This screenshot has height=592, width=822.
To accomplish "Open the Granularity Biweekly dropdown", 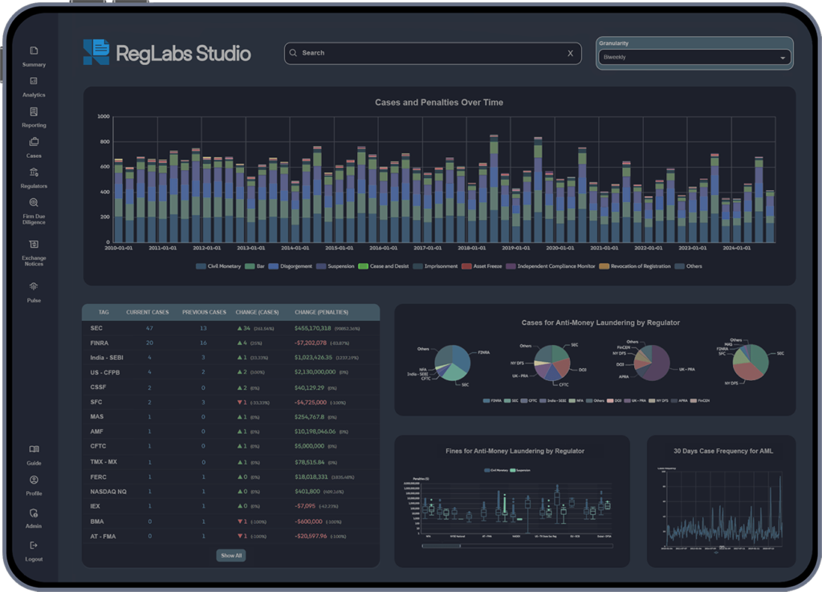I will tap(694, 57).
